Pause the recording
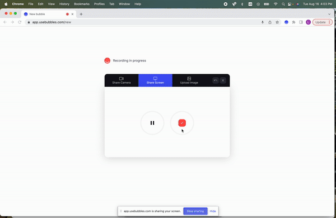Viewport: 336px width, 218px height. click(x=152, y=123)
